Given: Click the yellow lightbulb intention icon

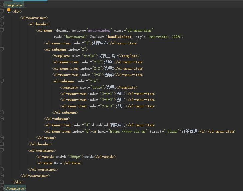Looking at the screenshot, I should [9, 11].
